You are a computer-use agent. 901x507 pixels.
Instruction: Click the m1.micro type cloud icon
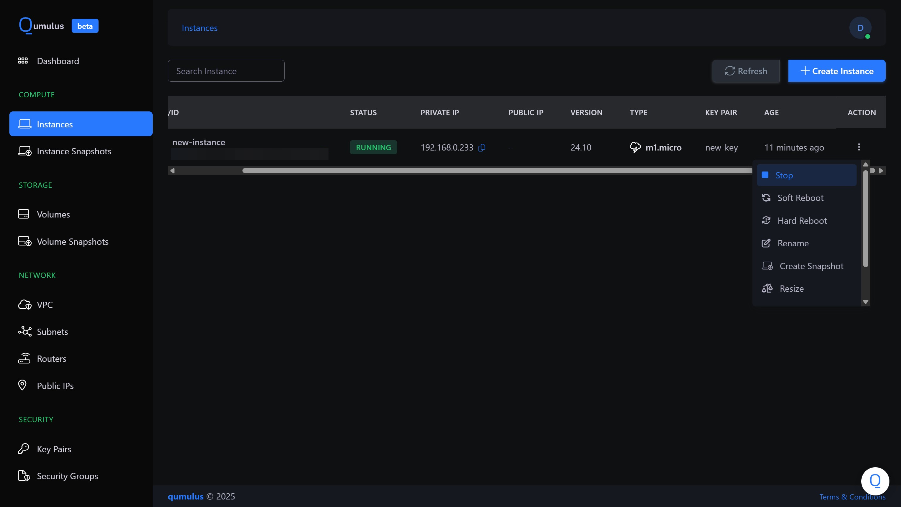click(635, 147)
